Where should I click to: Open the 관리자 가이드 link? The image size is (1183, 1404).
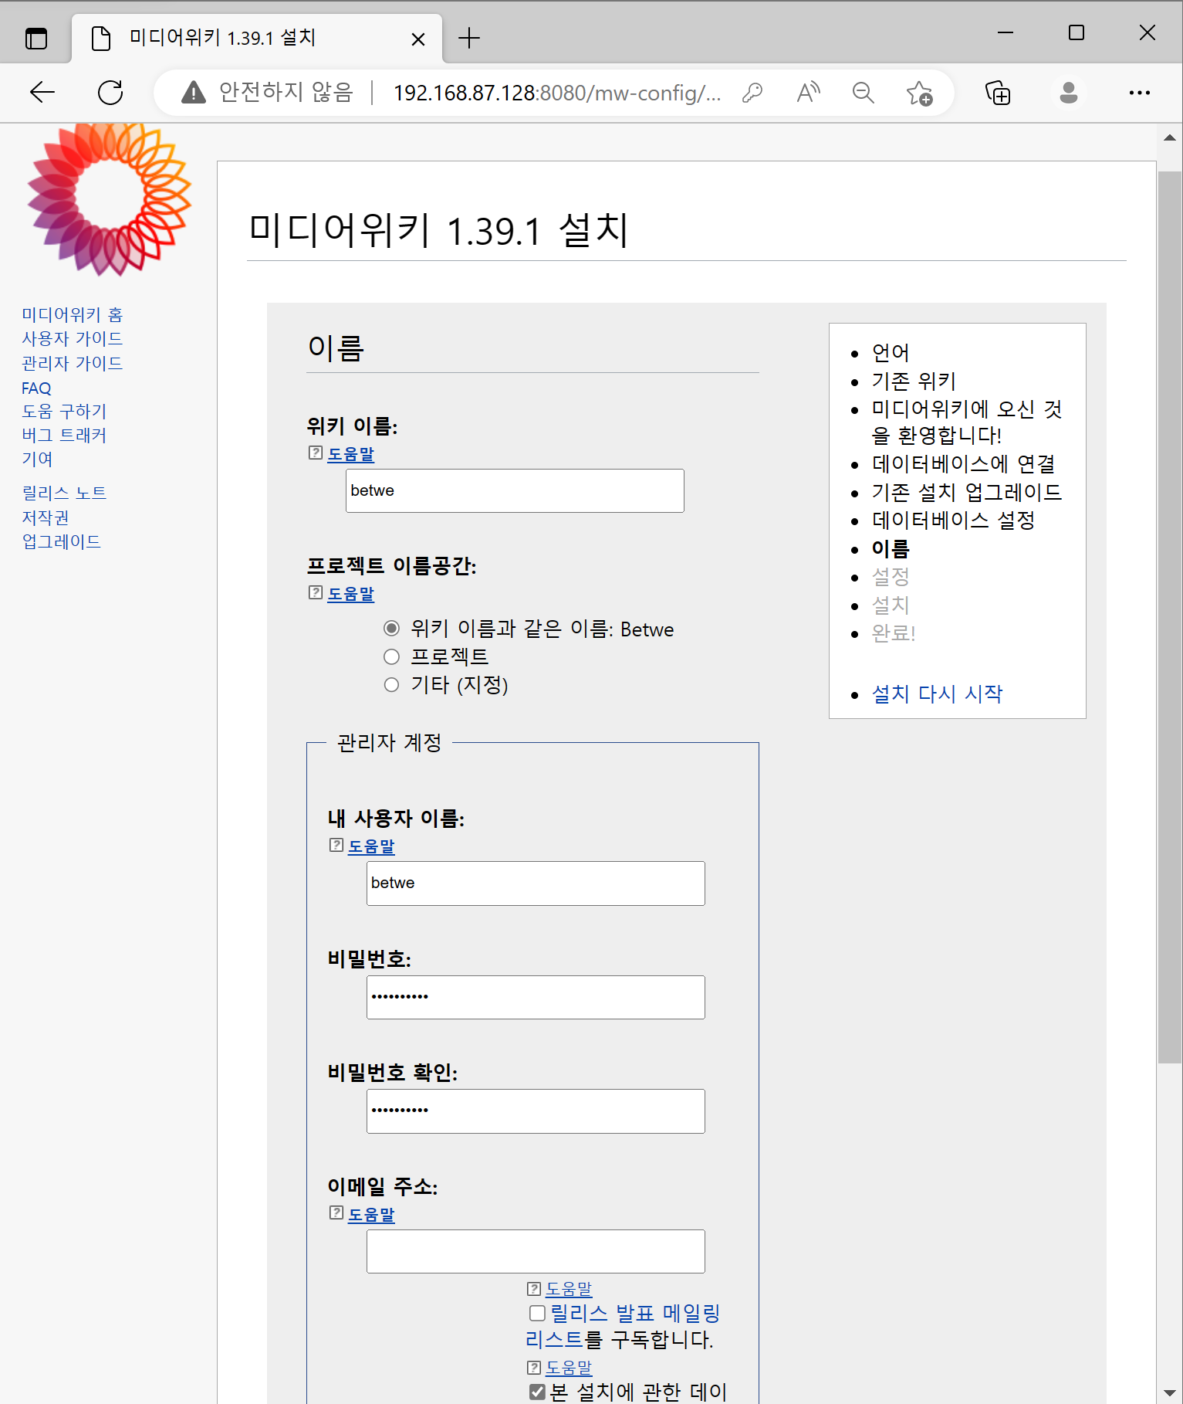point(73,363)
